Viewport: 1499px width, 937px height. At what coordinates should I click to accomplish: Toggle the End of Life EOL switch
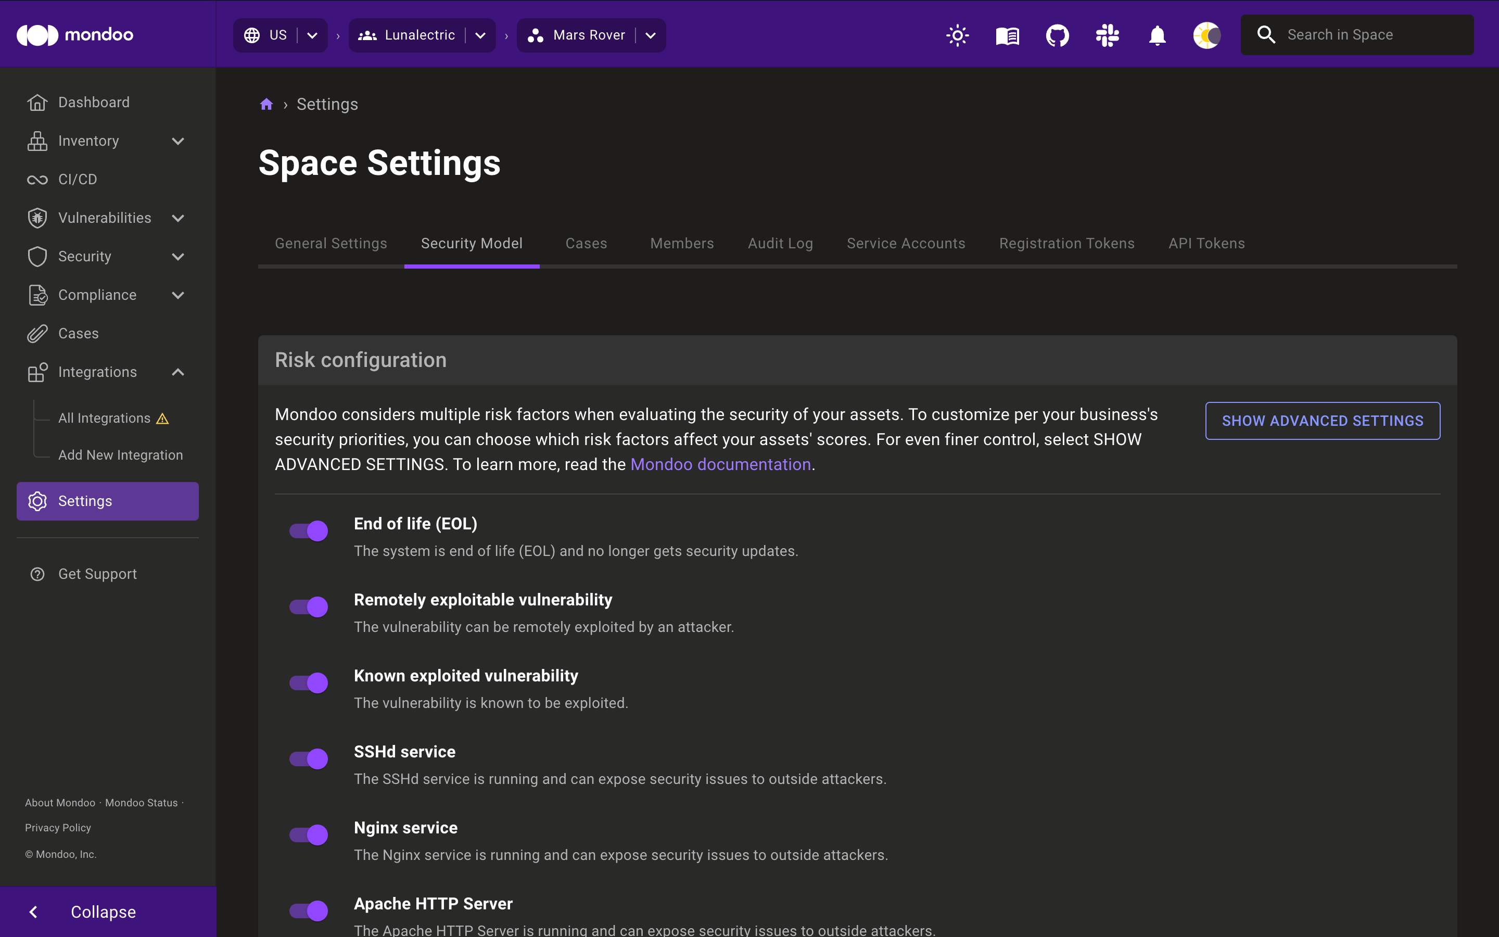coord(308,531)
